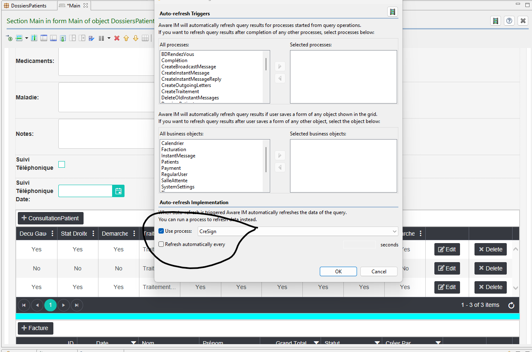Click the Suivi Téléphonique Date input field
Image resolution: width=532 pixels, height=352 pixels.
pos(85,191)
